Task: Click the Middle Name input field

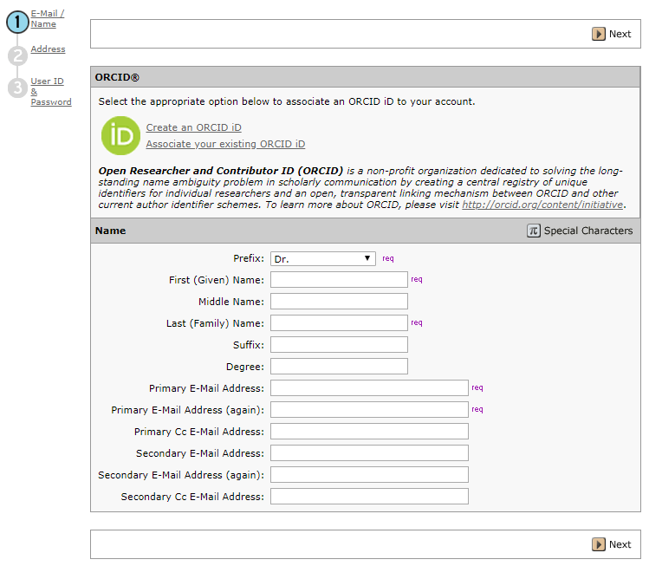Action: point(339,302)
